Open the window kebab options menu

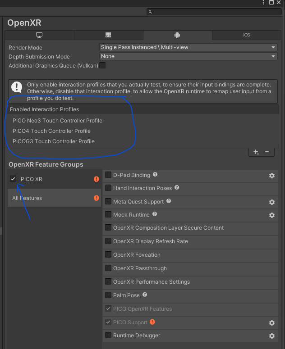tap(263, 2)
